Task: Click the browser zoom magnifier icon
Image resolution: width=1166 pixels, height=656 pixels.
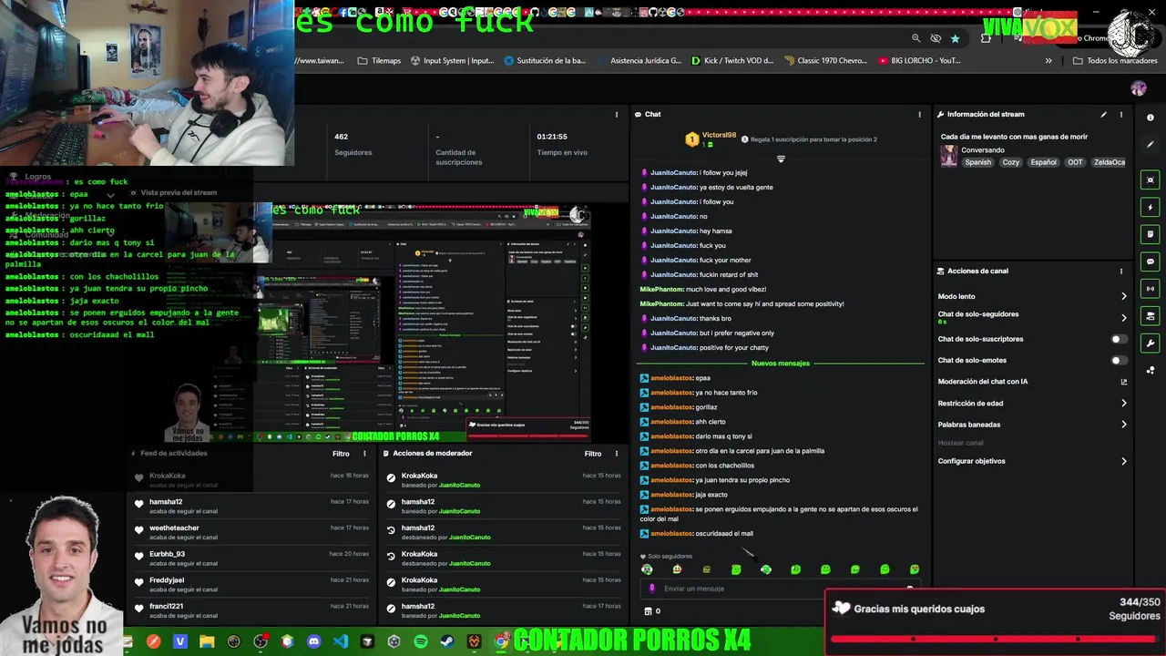Action: pos(916,38)
